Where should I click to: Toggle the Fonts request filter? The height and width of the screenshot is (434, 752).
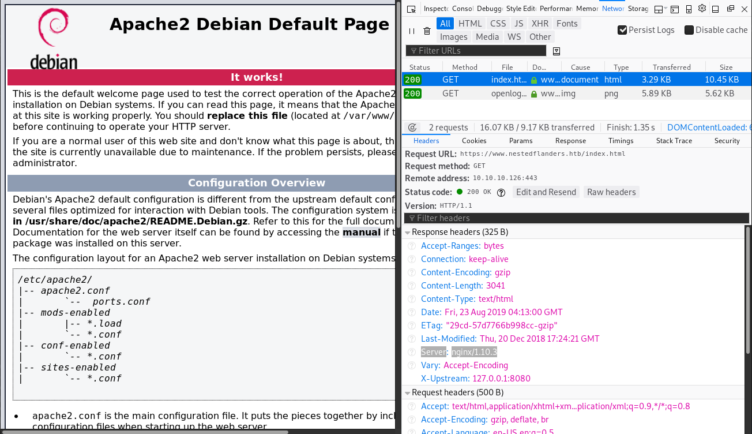click(x=567, y=24)
